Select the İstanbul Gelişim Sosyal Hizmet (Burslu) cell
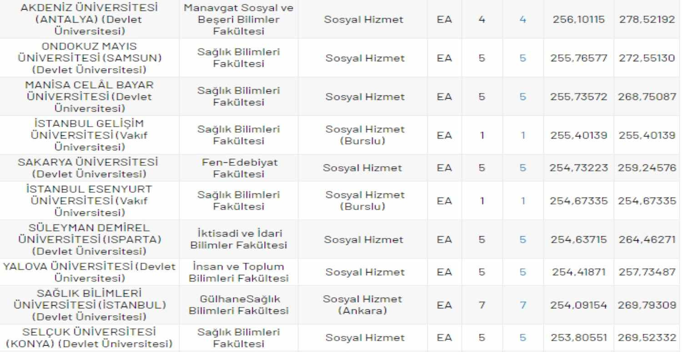The image size is (682, 352). coord(363,135)
